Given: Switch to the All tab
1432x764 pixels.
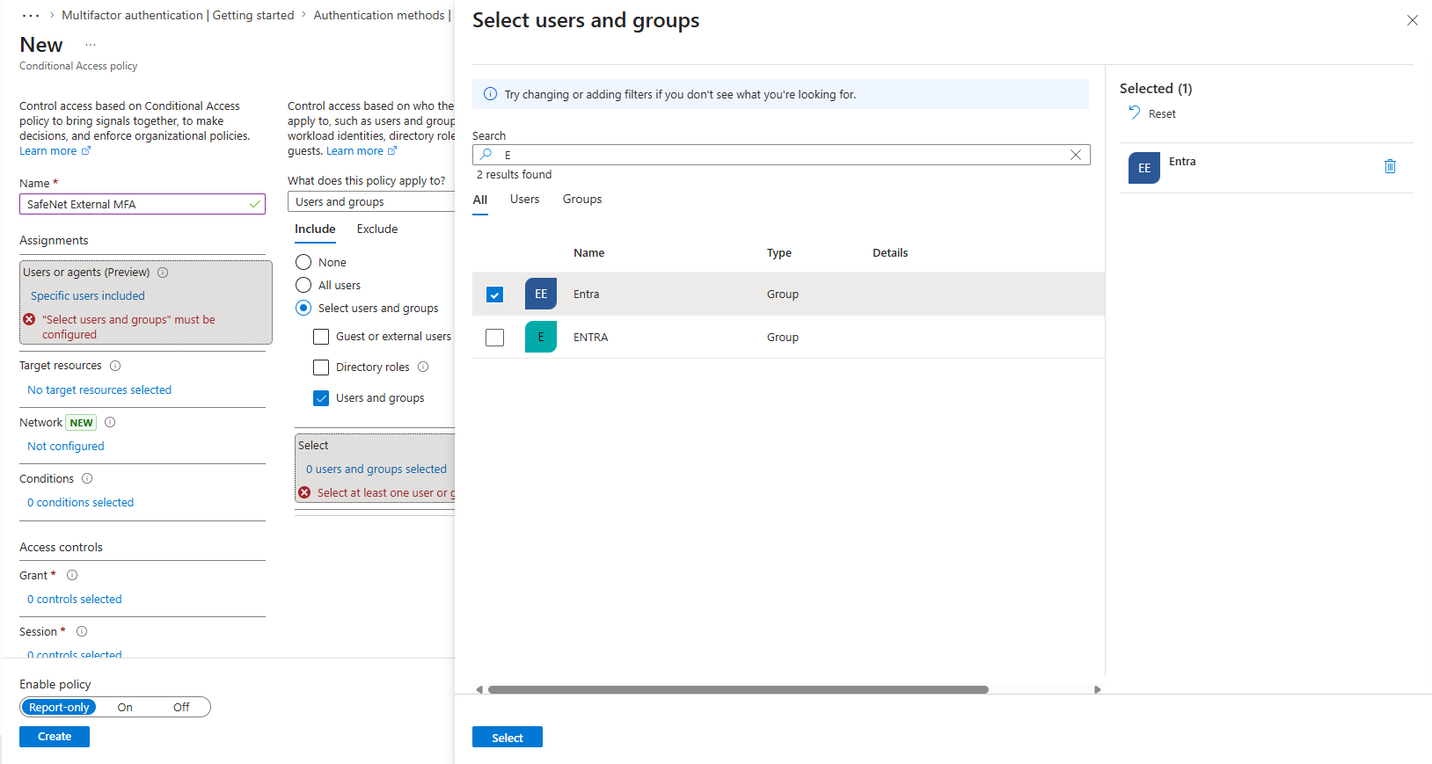Looking at the screenshot, I should click(479, 200).
